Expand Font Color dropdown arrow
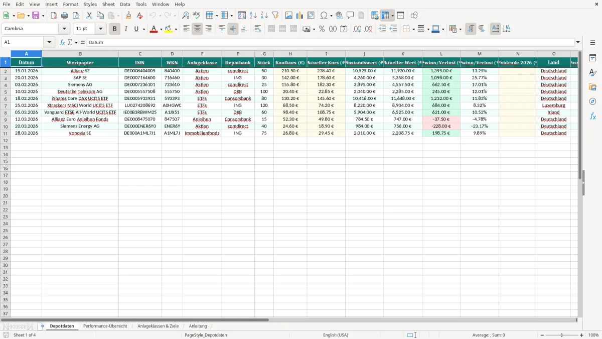The image size is (602, 339). (161, 29)
